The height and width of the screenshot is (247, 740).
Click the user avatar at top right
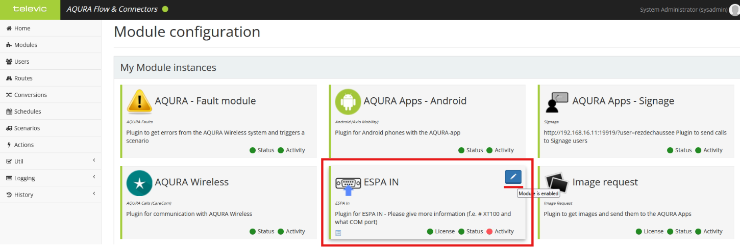734,10
